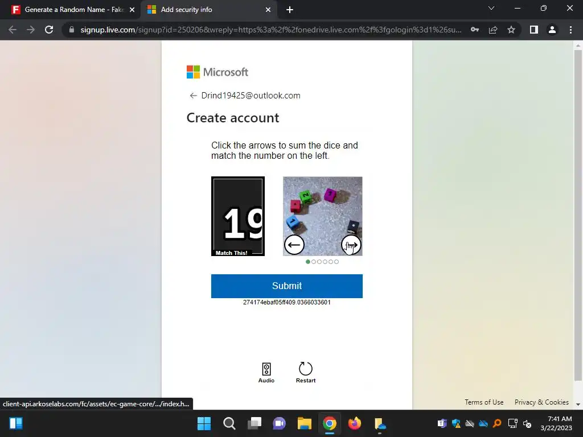Click the right arrow on dice image
Screen dimensions: 583x437
pyautogui.click(x=351, y=245)
